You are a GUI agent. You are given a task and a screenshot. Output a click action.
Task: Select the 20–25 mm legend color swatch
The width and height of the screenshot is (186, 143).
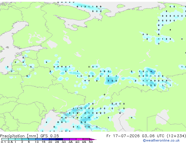point(53,139)
